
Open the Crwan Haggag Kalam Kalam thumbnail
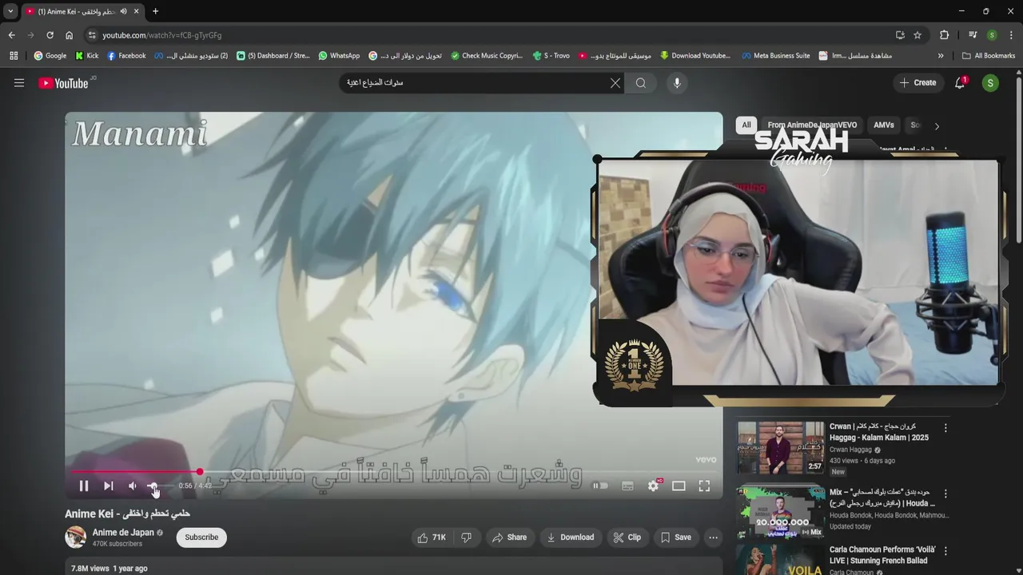(780, 447)
